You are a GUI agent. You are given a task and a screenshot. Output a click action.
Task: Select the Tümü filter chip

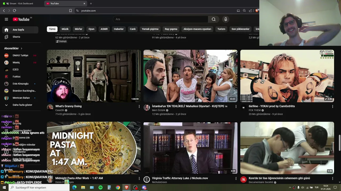[x=52, y=29]
